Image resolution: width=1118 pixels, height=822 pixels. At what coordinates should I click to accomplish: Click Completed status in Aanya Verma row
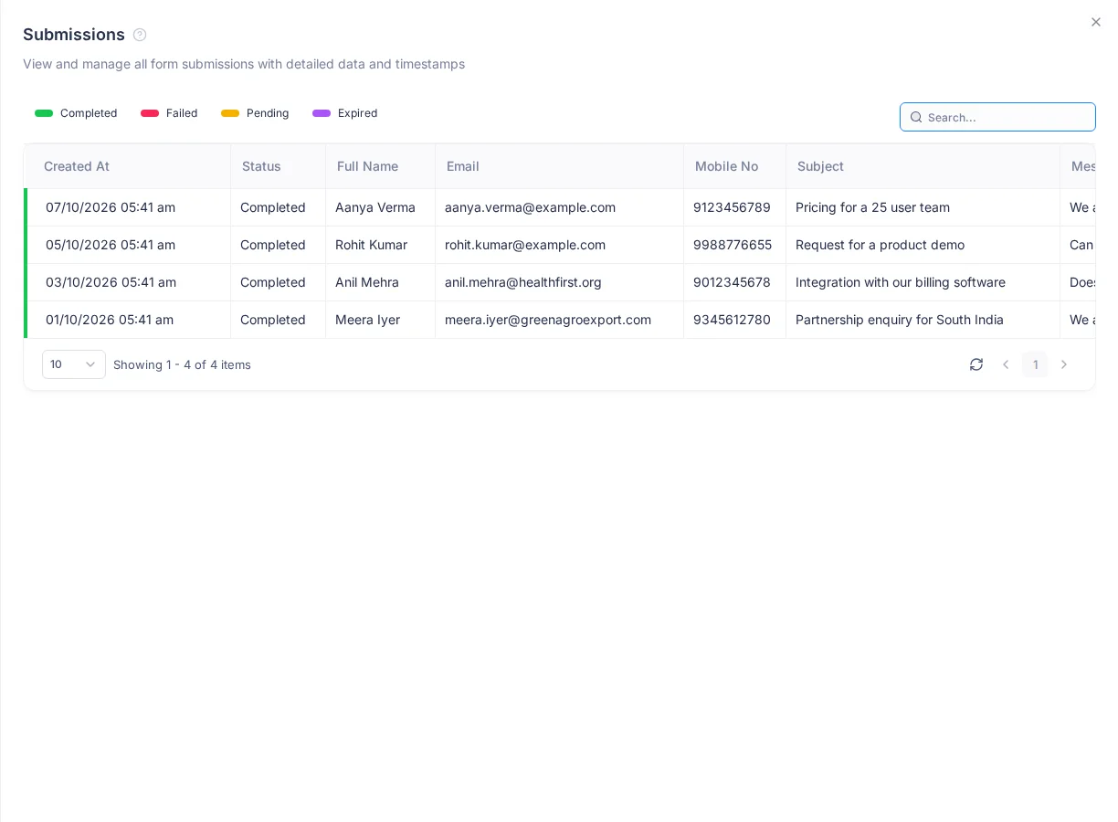click(x=273, y=207)
